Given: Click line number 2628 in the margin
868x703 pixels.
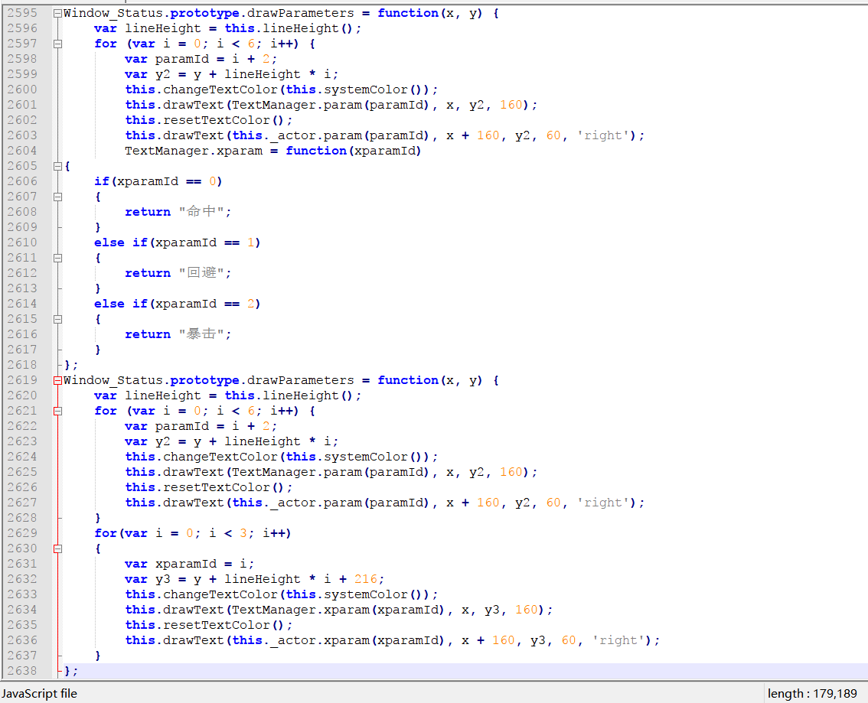Looking at the screenshot, I should (22, 518).
